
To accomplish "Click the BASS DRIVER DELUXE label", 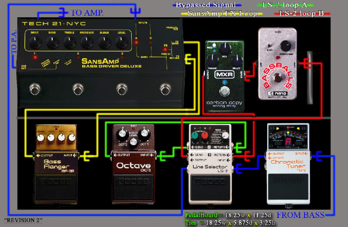I will click(x=112, y=66).
